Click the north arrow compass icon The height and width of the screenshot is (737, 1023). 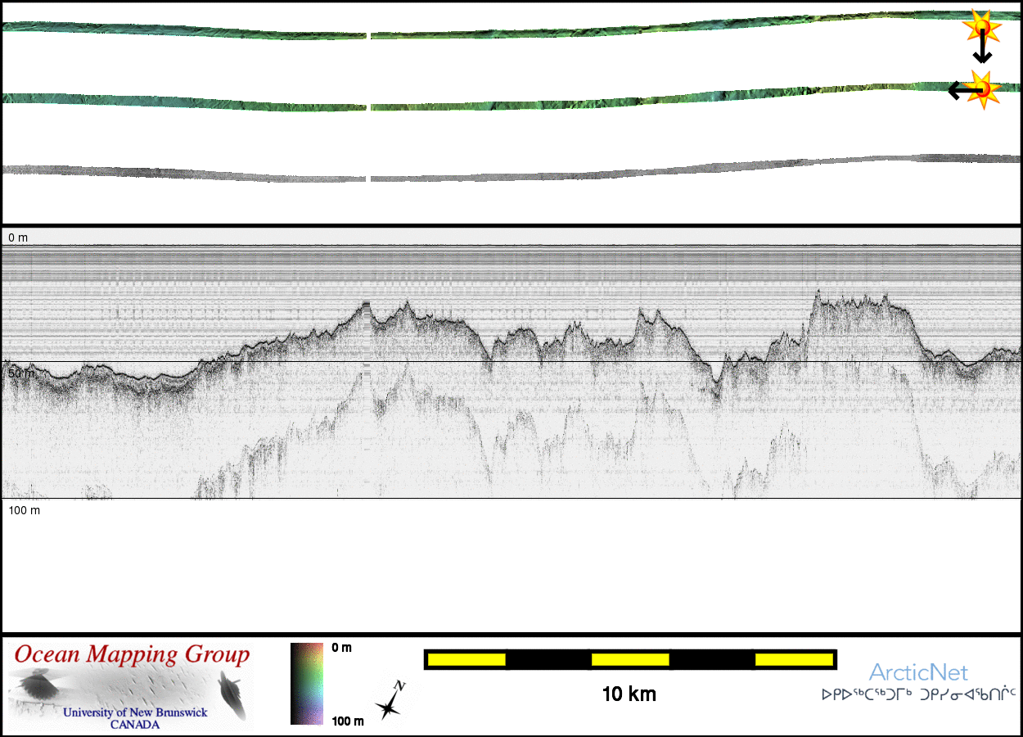(390, 701)
